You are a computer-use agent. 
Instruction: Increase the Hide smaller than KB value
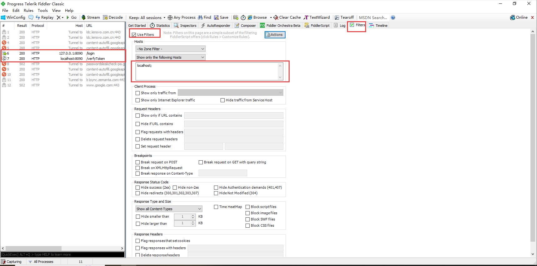(193, 215)
